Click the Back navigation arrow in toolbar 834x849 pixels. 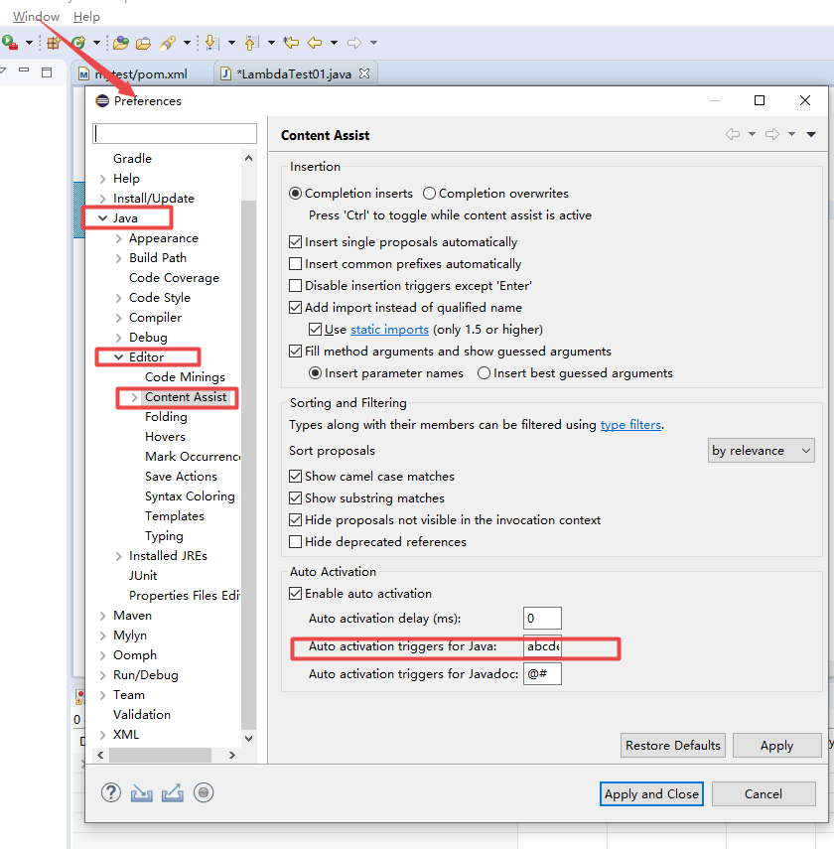315,43
